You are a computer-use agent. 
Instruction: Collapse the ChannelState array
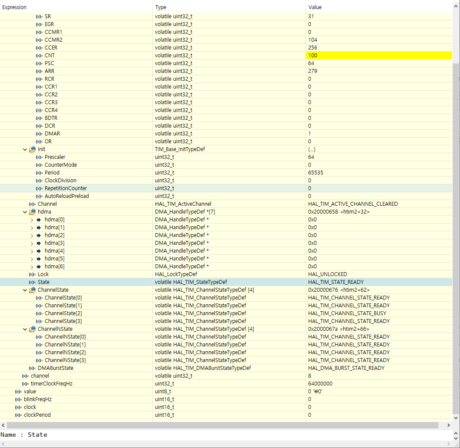[25, 290]
